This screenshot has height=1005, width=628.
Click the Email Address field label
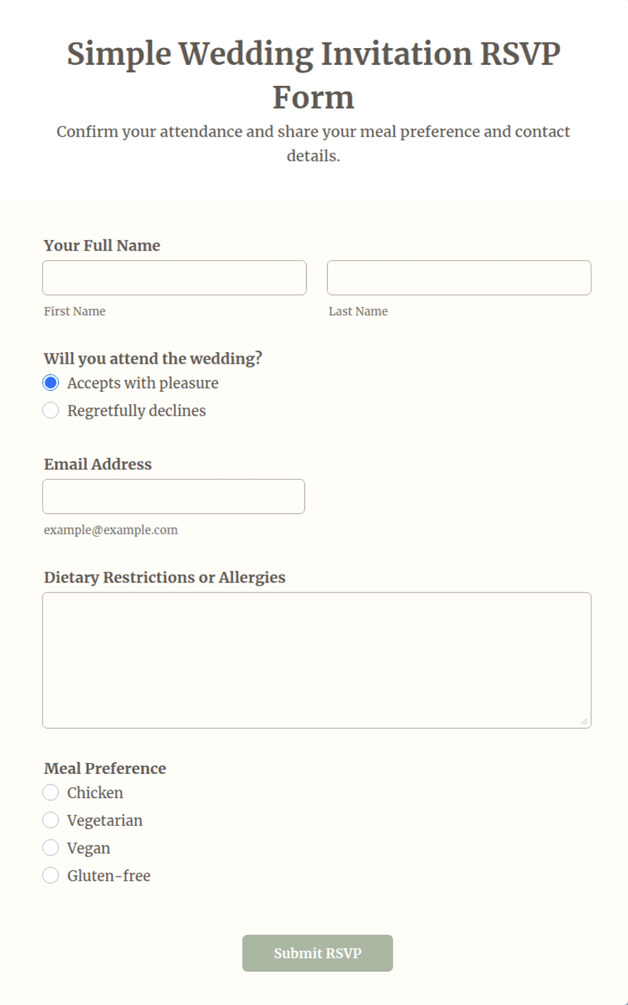pos(98,464)
